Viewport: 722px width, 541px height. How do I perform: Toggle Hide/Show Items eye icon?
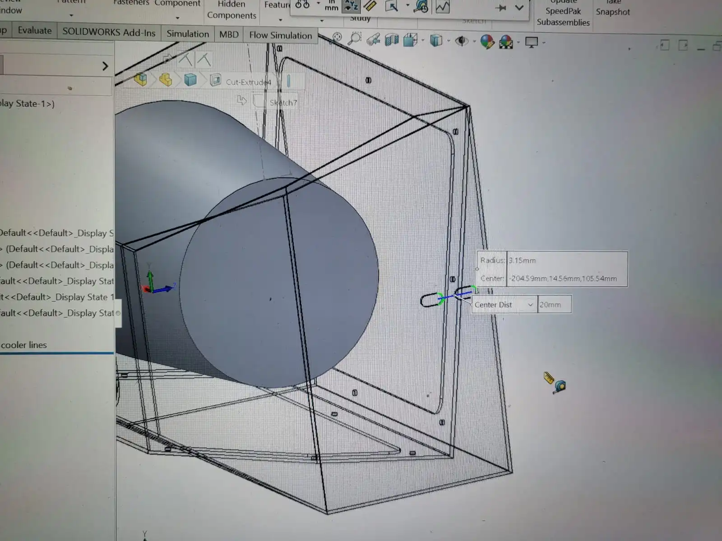tap(461, 41)
